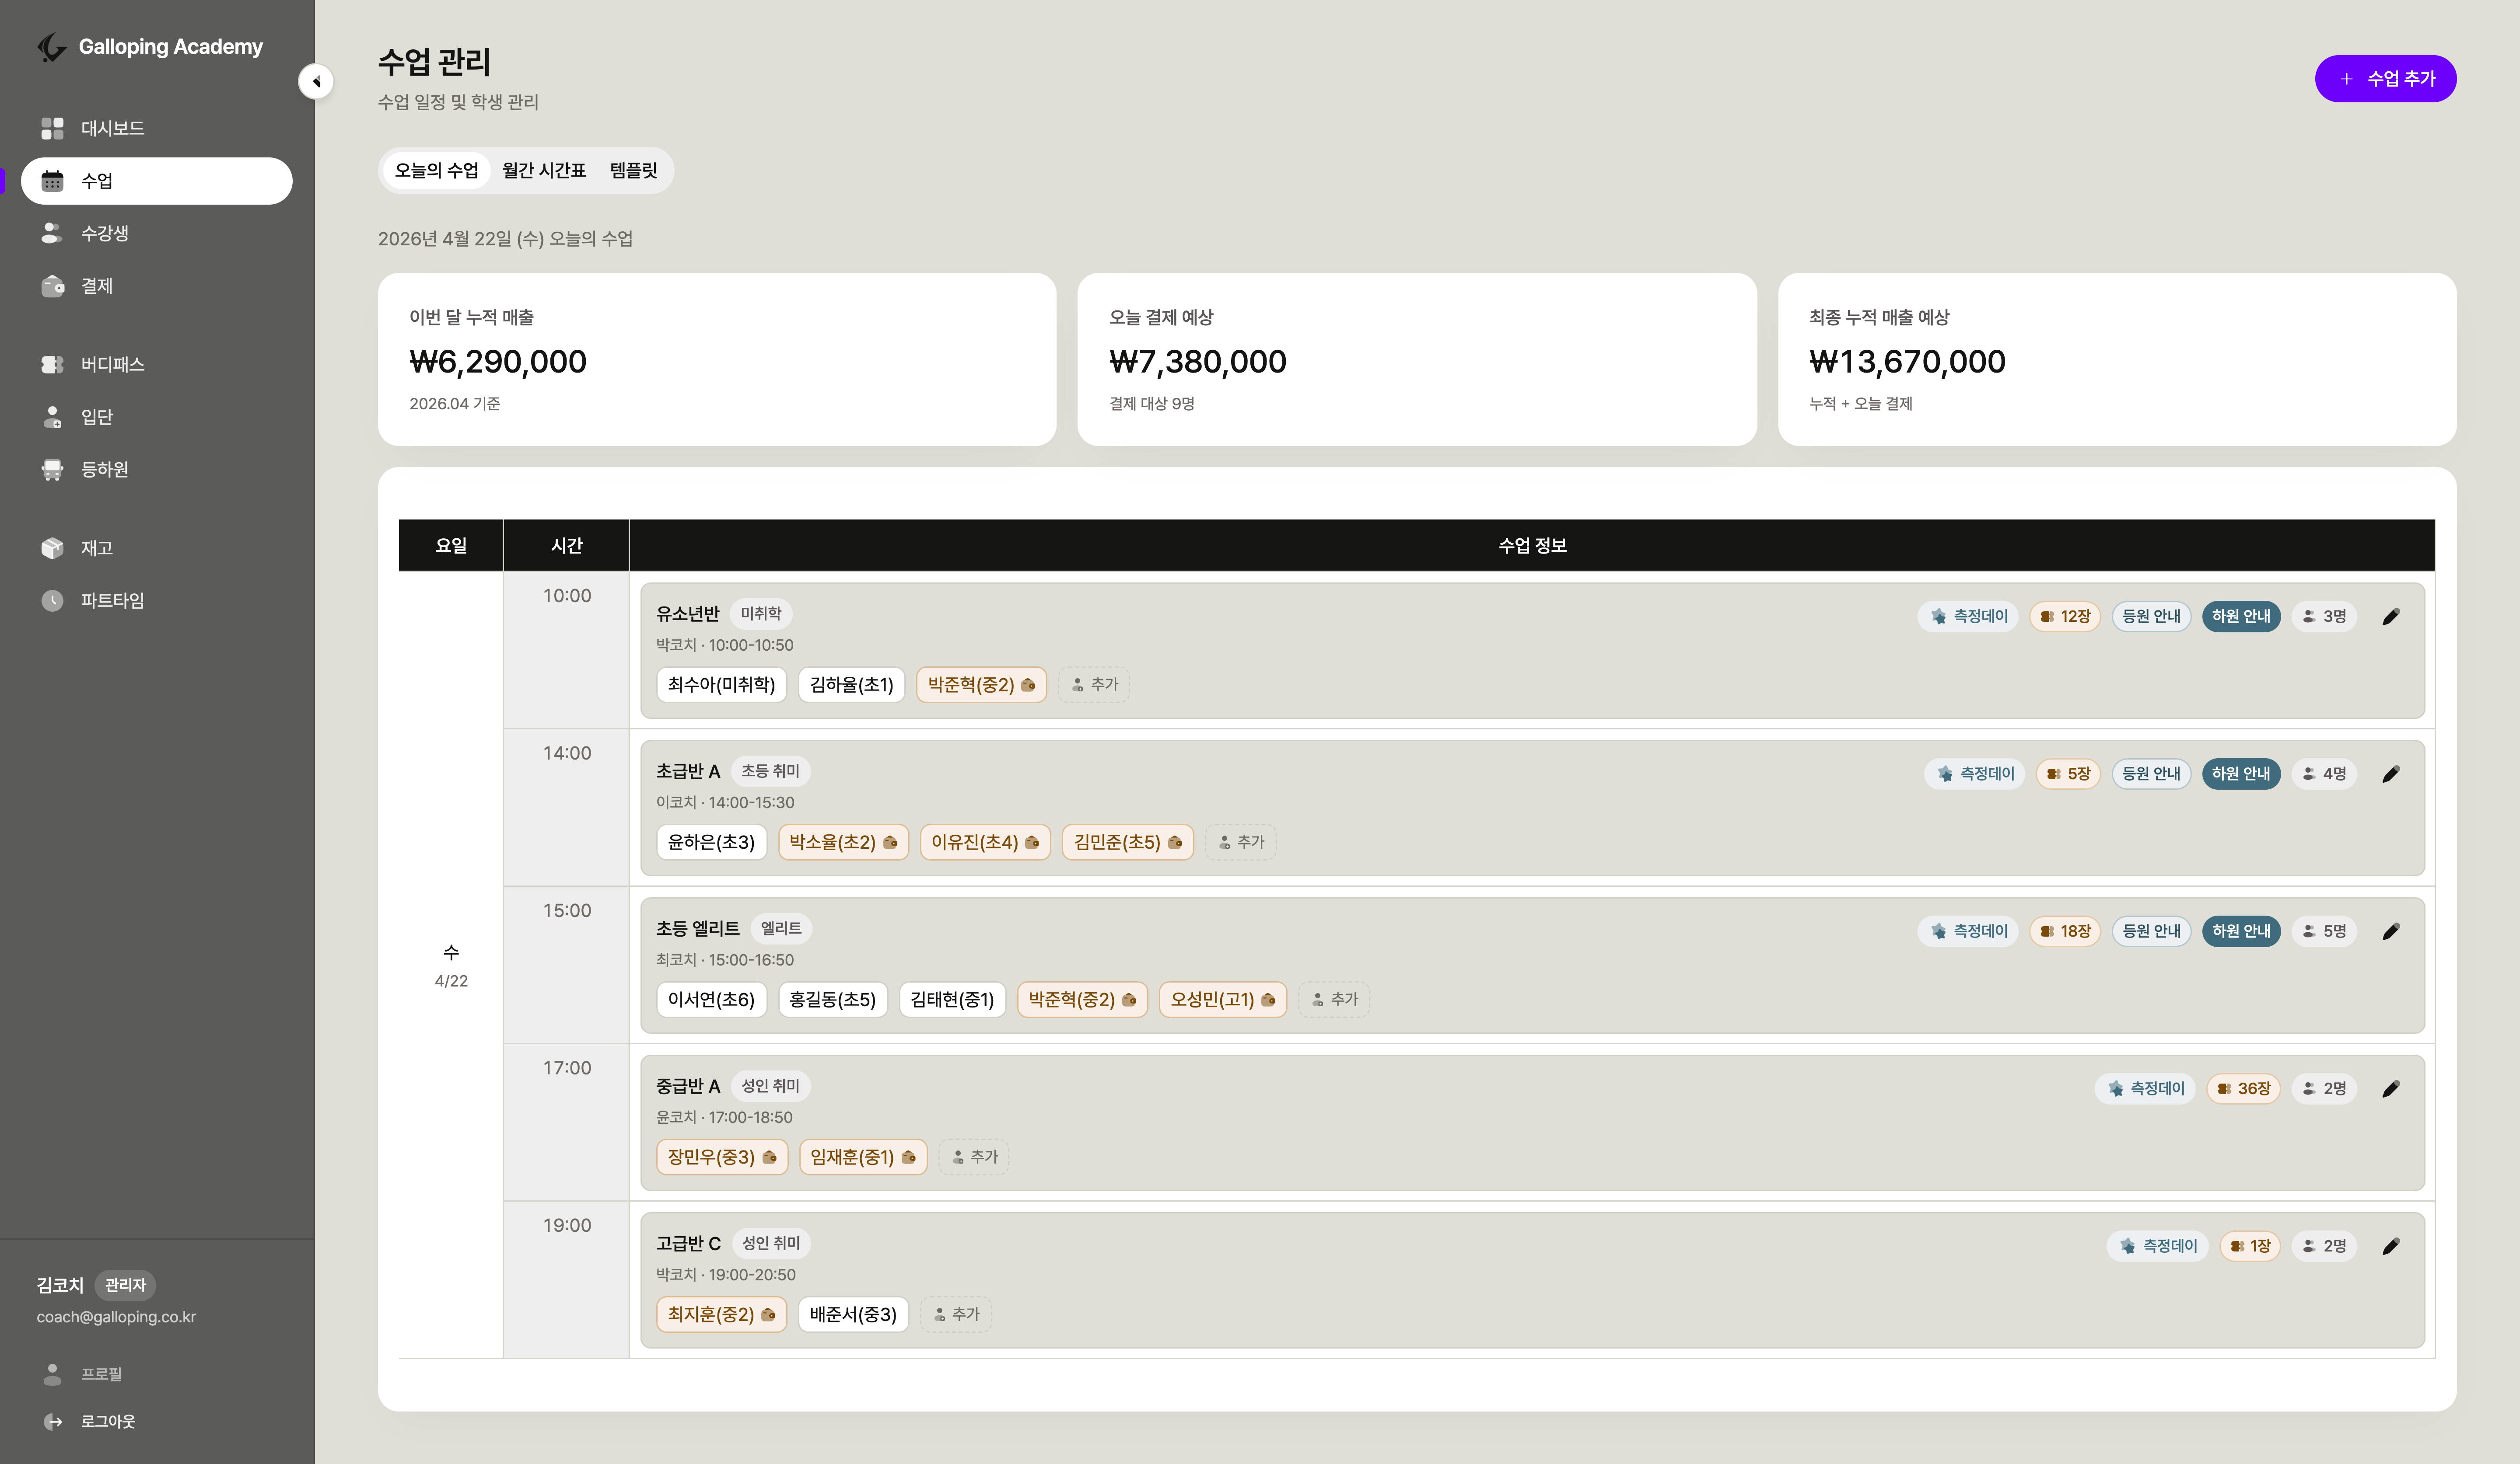Viewport: 2520px width, 1464px height.
Task: Click the 로그아웃 logout icon
Action: [53, 1421]
